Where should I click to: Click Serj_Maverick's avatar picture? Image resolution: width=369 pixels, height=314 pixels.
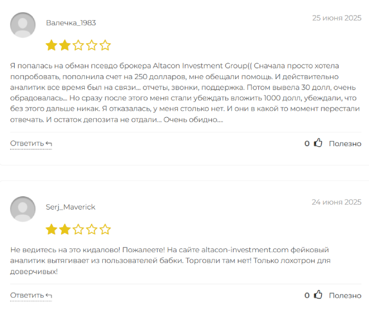click(23, 209)
